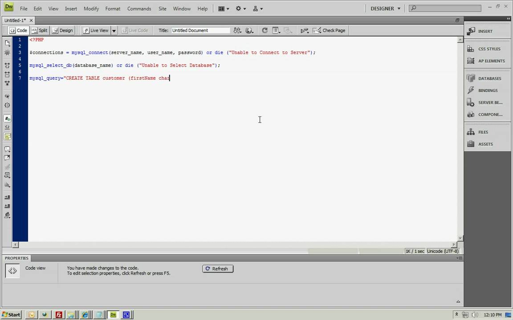Open the Insert menu
The height and width of the screenshot is (320, 513).
(71, 9)
